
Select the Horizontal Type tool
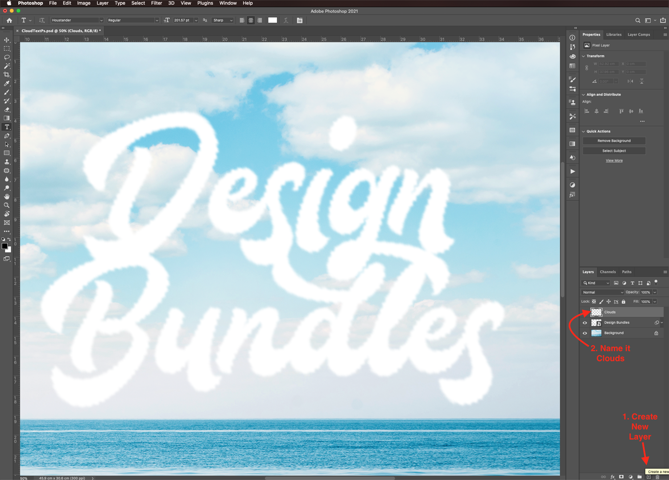(7, 127)
